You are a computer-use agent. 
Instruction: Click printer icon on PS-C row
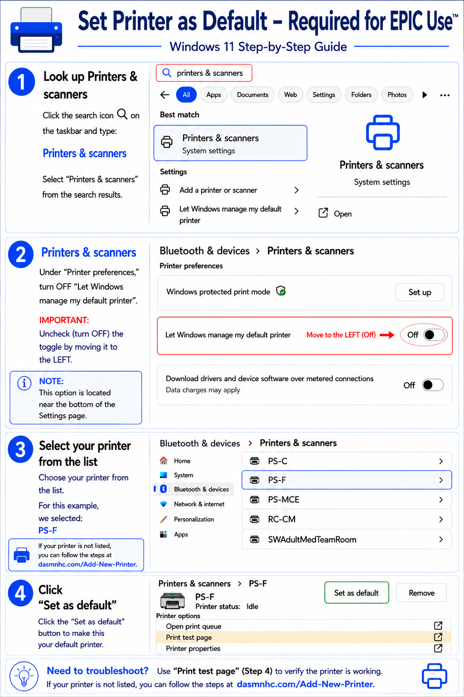255,461
